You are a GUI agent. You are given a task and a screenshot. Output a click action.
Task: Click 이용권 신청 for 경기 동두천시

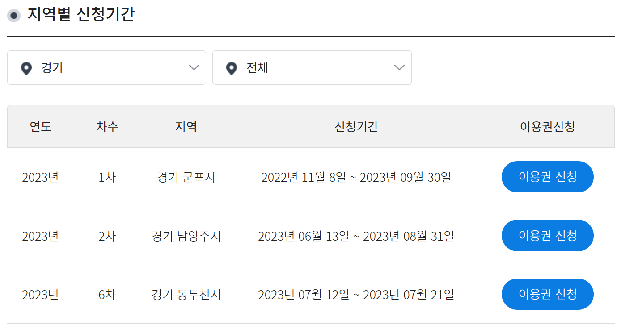tap(547, 294)
